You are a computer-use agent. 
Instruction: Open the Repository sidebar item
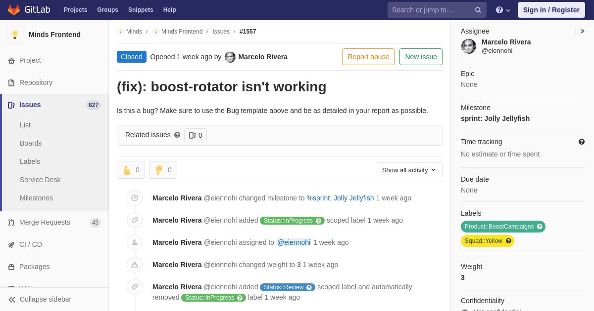pos(54,82)
